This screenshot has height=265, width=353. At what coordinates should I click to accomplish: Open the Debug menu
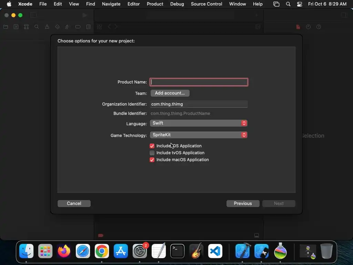177,4
